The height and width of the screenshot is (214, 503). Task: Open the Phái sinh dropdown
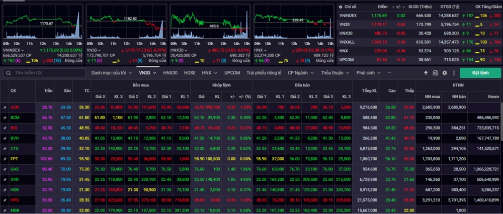click(368, 73)
